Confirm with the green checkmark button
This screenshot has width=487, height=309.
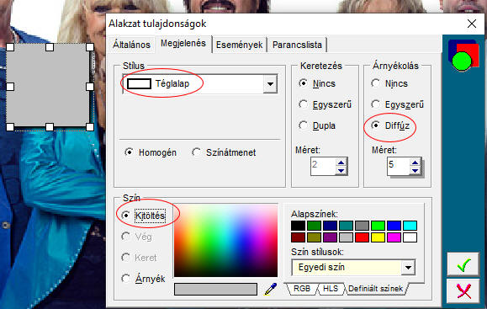pyautogui.click(x=463, y=265)
